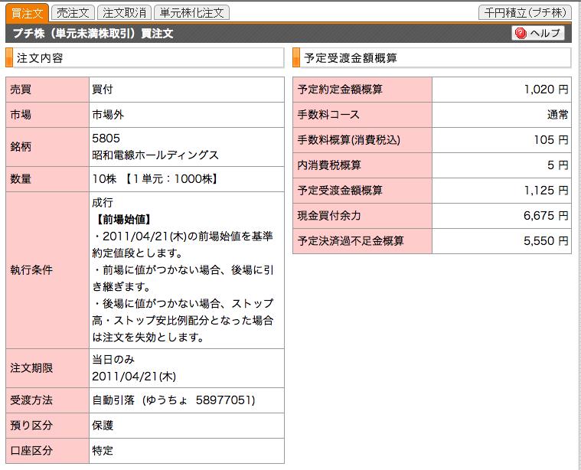Open the 注文取消 tab
This screenshot has width=581, height=470.
pos(124,12)
